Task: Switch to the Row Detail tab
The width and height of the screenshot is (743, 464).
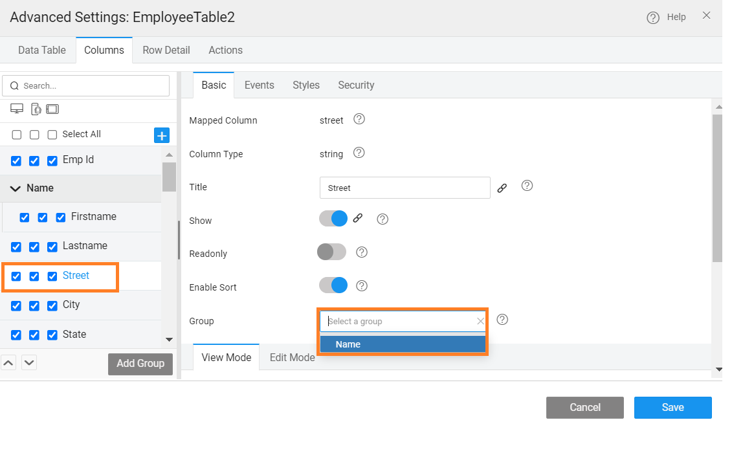Action: 166,50
